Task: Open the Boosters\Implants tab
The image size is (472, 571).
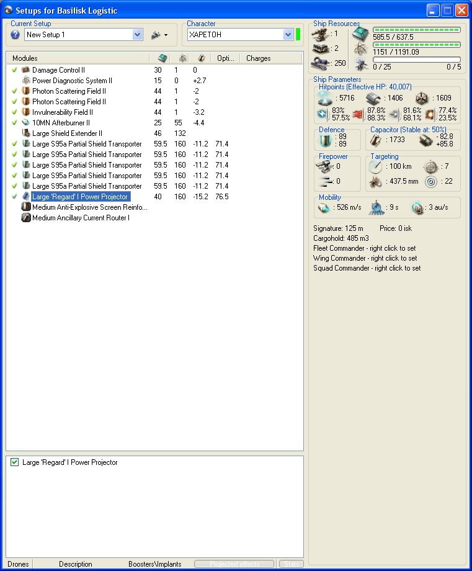Action: [154, 564]
